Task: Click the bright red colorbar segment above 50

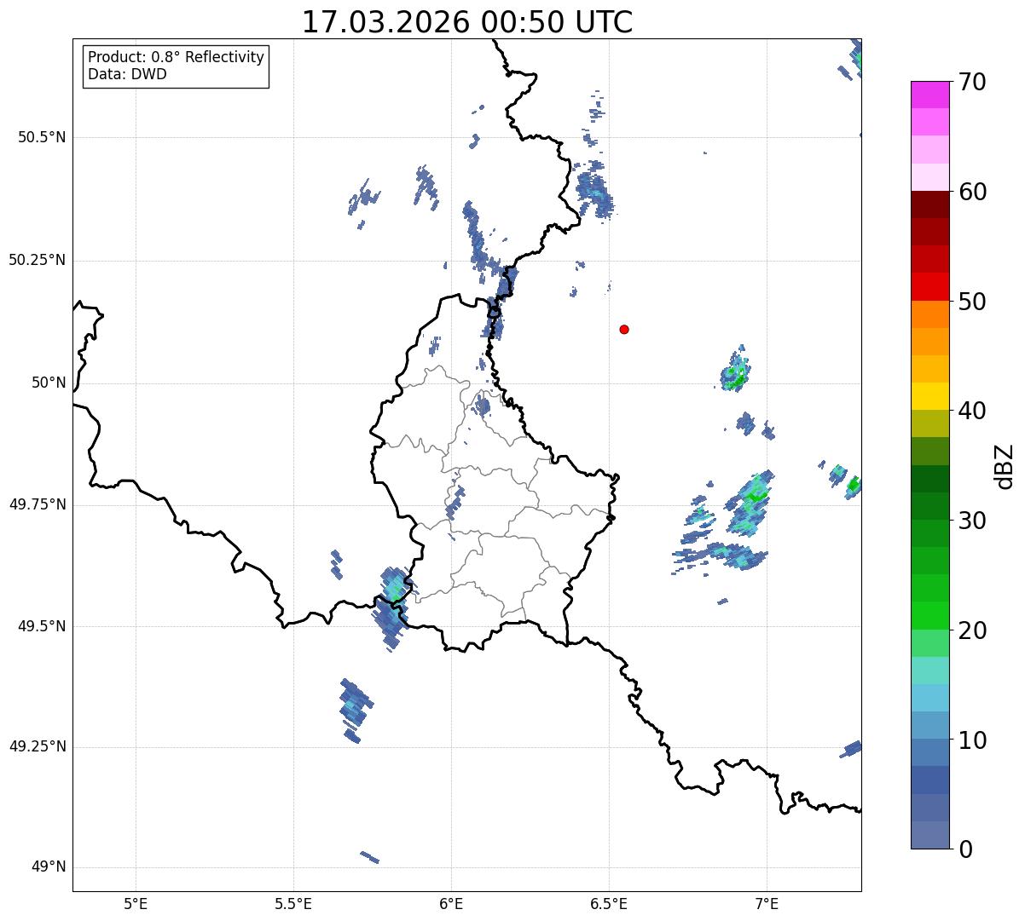Action: pyautogui.click(x=929, y=287)
